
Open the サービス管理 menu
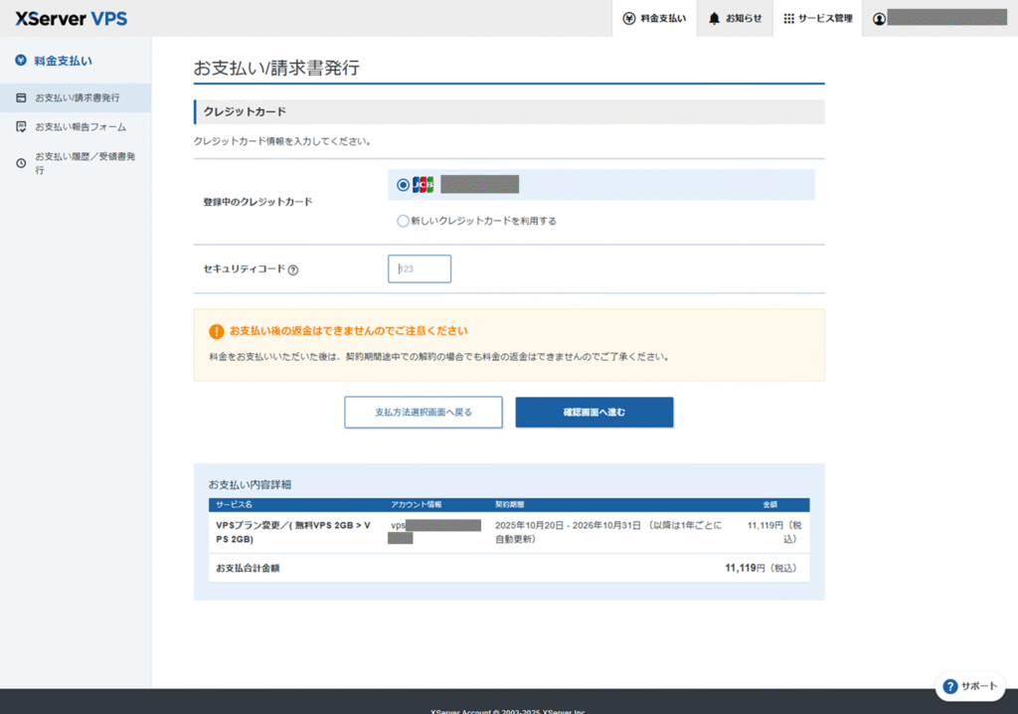tap(818, 18)
